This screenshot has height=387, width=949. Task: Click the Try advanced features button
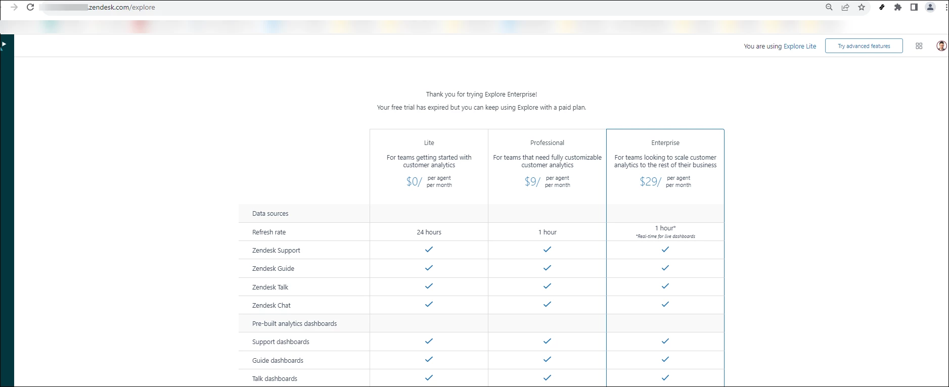coord(864,46)
